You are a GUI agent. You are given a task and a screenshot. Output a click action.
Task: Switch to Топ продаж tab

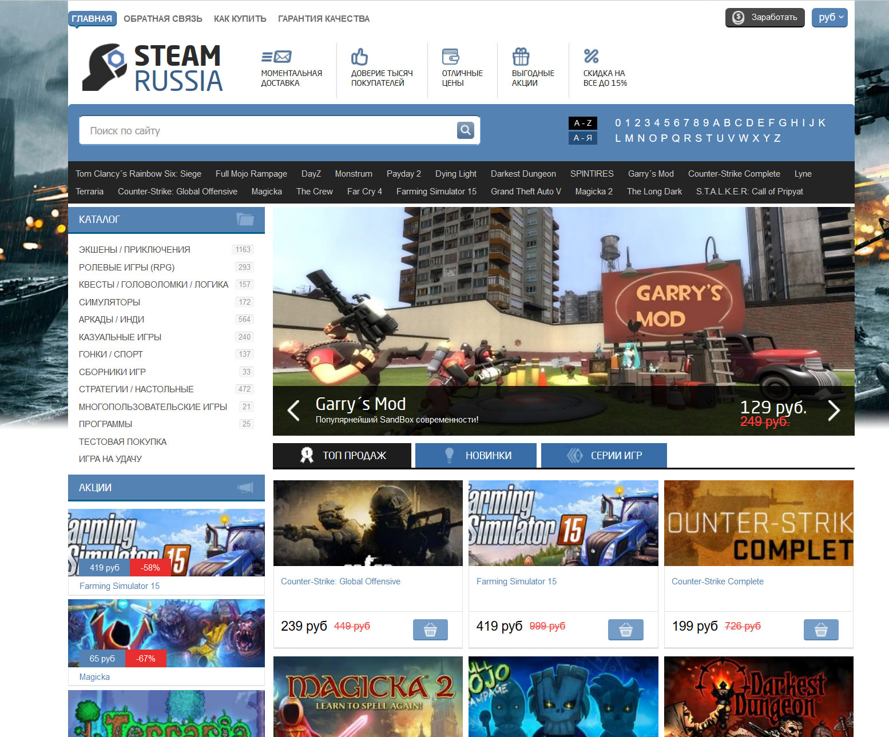342,455
